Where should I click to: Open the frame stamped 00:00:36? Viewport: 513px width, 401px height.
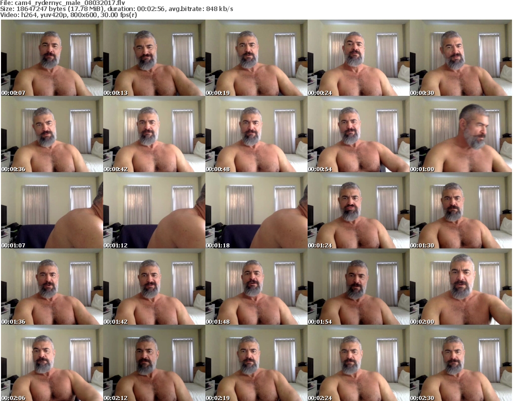pyautogui.click(x=52, y=134)
